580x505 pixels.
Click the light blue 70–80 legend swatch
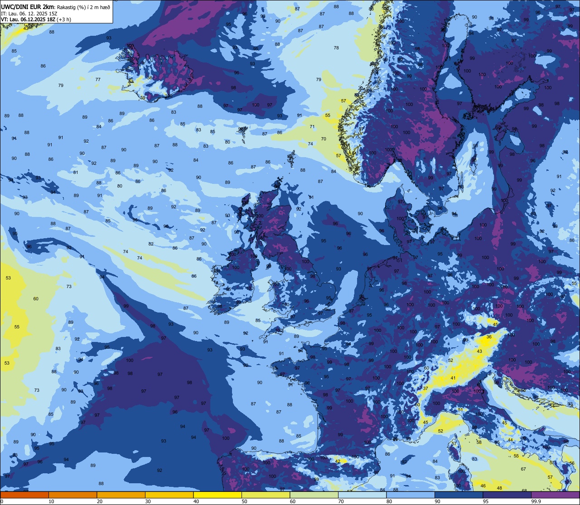tap(362, 495)
